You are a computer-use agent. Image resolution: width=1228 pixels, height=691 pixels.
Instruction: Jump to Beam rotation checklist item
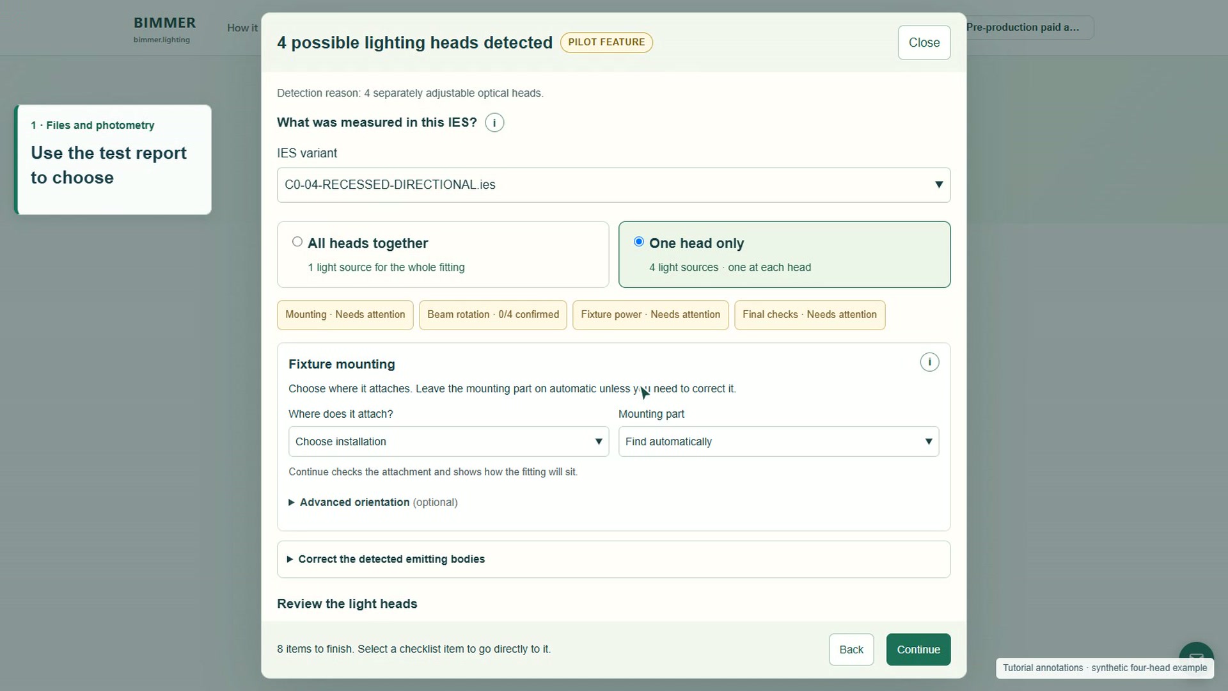[492, 315]
